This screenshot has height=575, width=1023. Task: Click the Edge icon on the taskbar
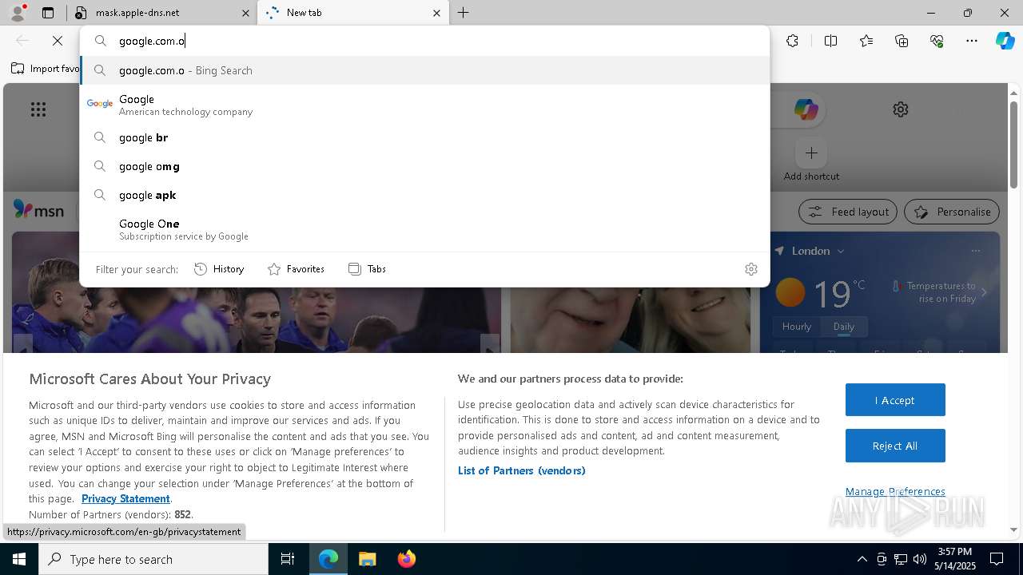[328, 559]
